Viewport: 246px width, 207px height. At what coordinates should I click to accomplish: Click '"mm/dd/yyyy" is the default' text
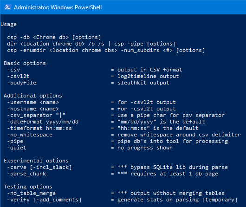(161, 122)
